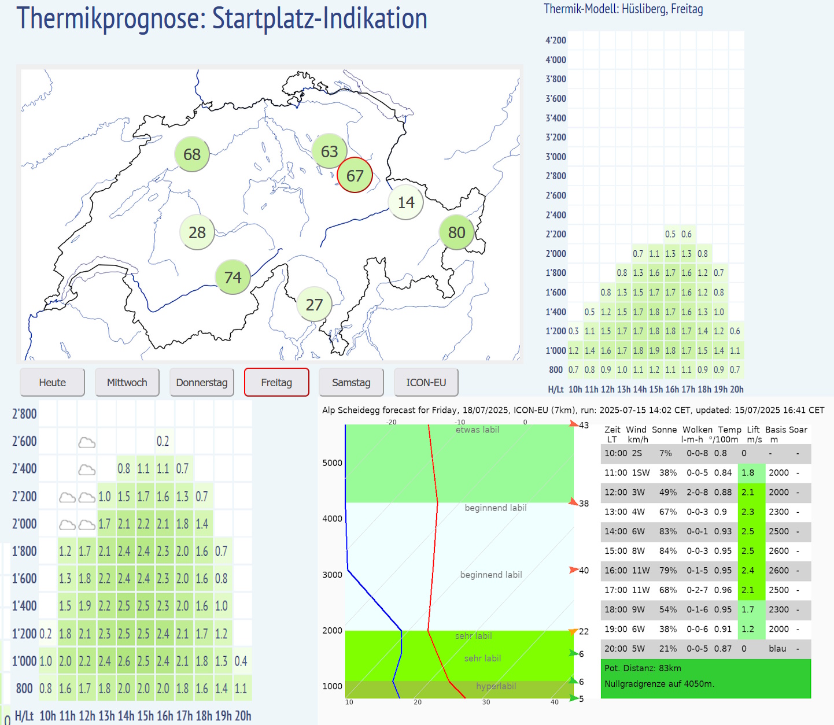The width and height of the screenshot is (834, 725).
Task: Click the red-outlined marker 67
Action: [x=355, y=175]
